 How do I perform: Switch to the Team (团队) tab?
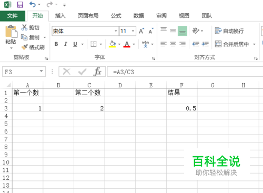click(x=207, y=16)
